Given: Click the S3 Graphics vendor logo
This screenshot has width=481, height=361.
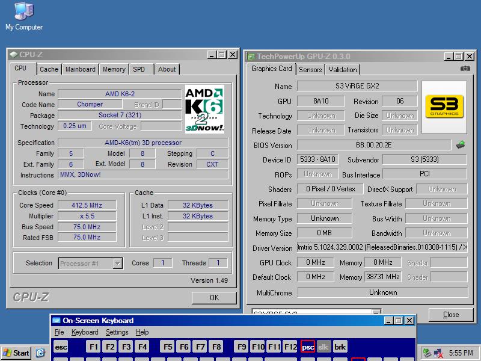Looking at the screenshot, I should click(444, 107).
